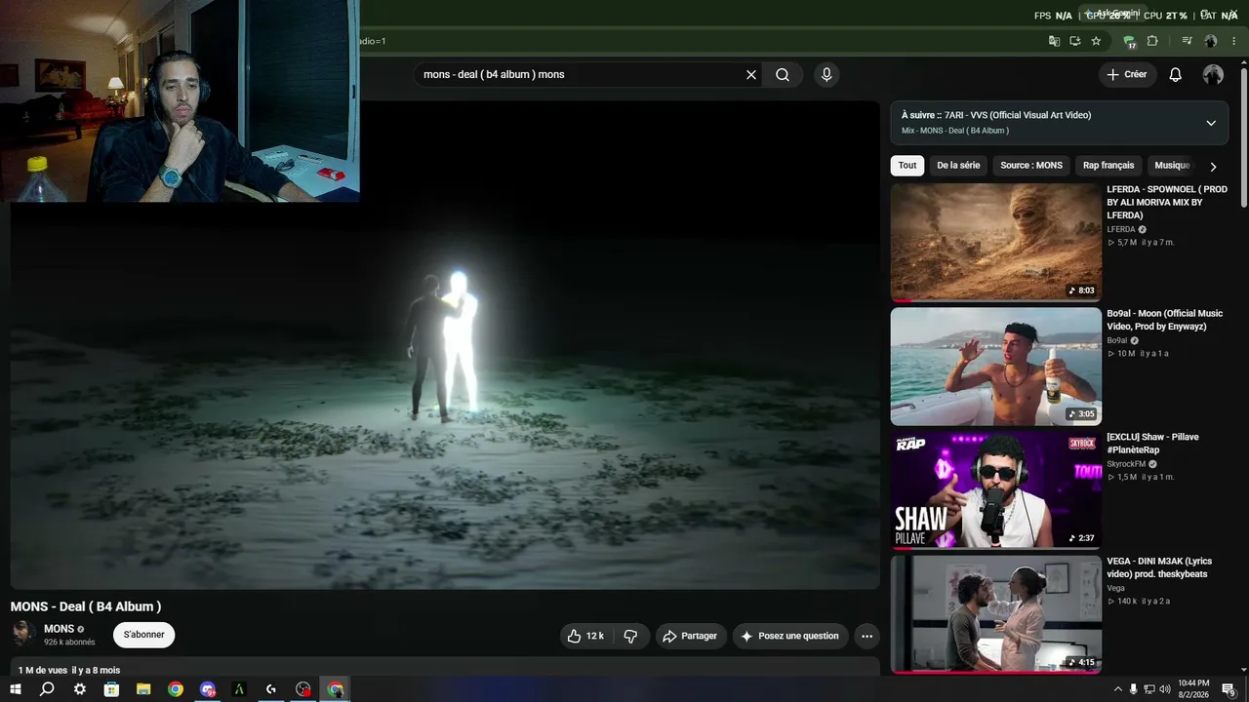Open Chrome media controls icon
Image resolution: width=1249 pixels, height=702 pixels.
click(x=1187, y=41)
